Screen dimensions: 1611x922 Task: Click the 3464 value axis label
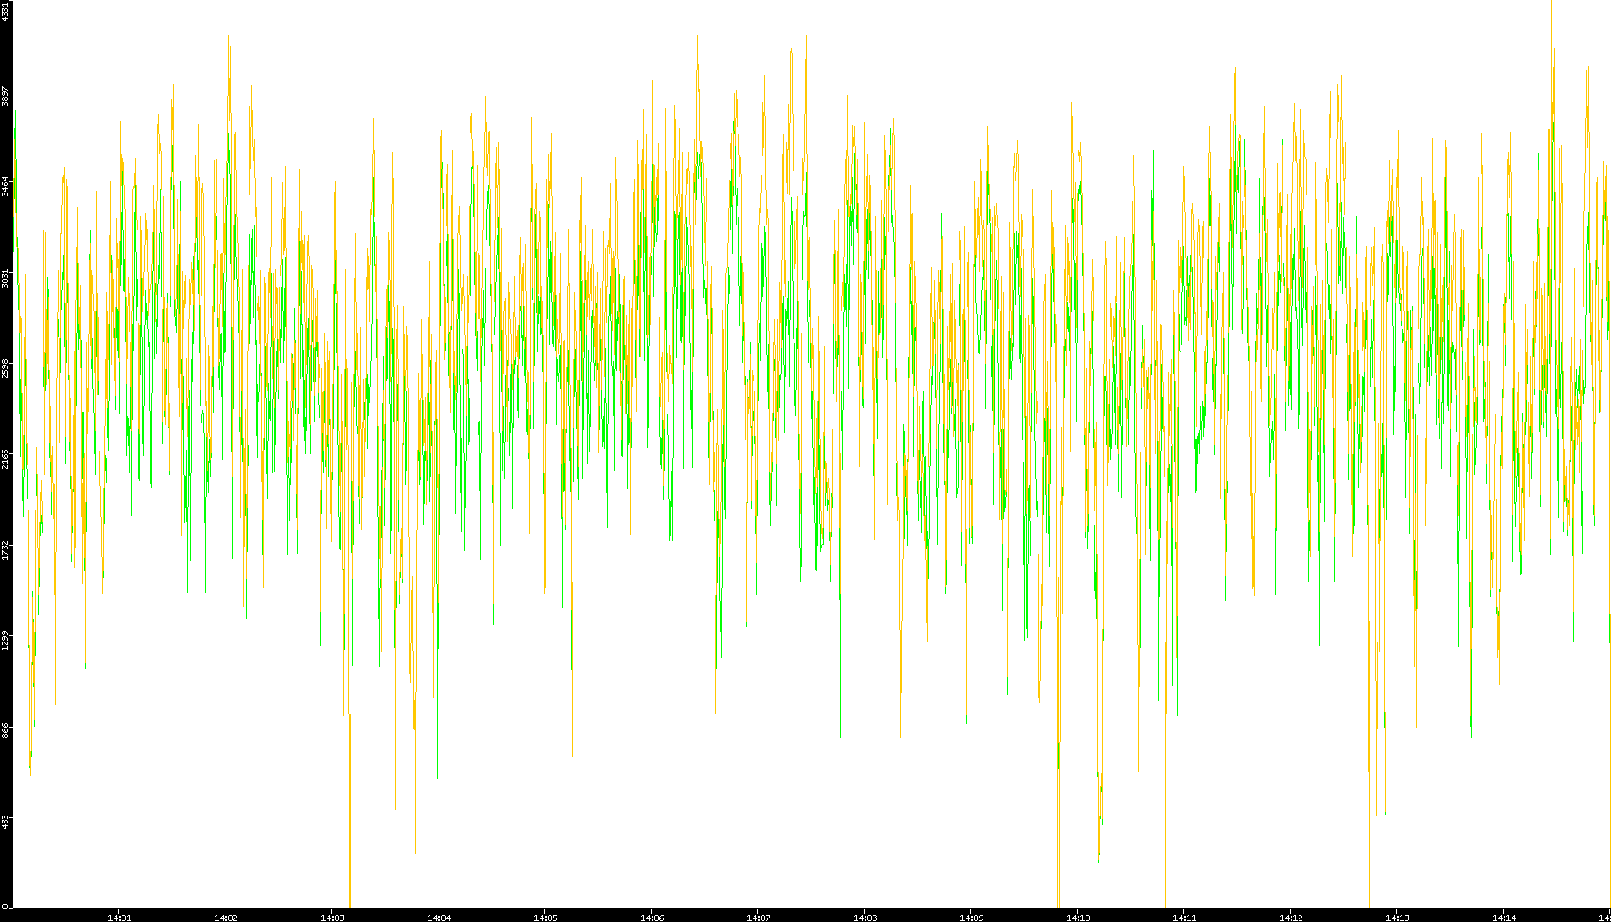6,186
